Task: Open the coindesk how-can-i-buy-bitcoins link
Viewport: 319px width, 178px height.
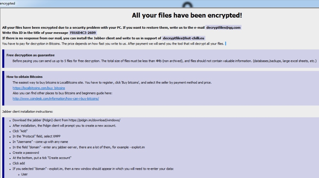Action: point(56,99)
